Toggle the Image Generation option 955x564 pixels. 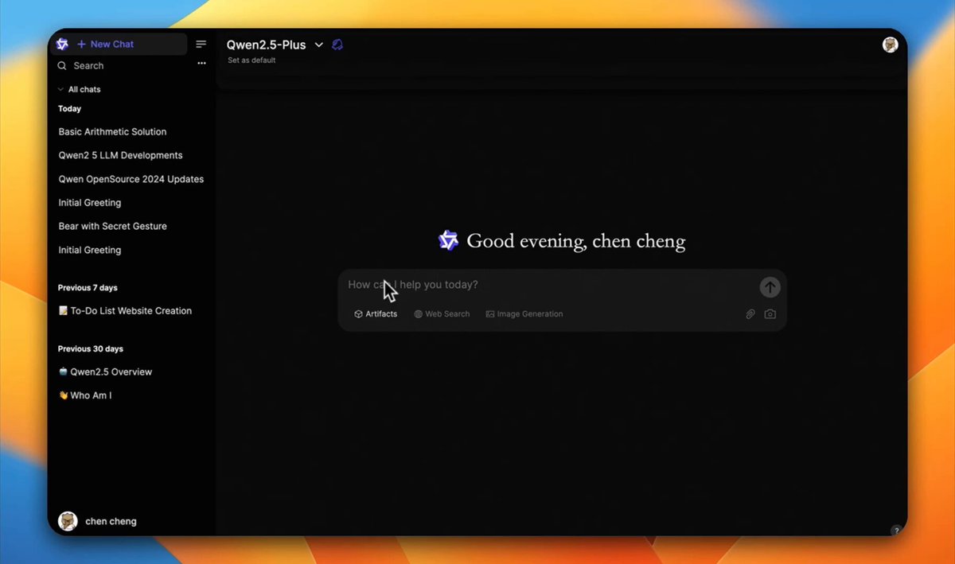(x=524, y=314)
